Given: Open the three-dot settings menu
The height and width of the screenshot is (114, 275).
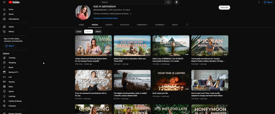Looking at the screenshot, I should tap(259, 2).
